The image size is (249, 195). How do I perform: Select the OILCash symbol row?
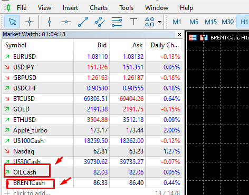(x=92, y=172)
